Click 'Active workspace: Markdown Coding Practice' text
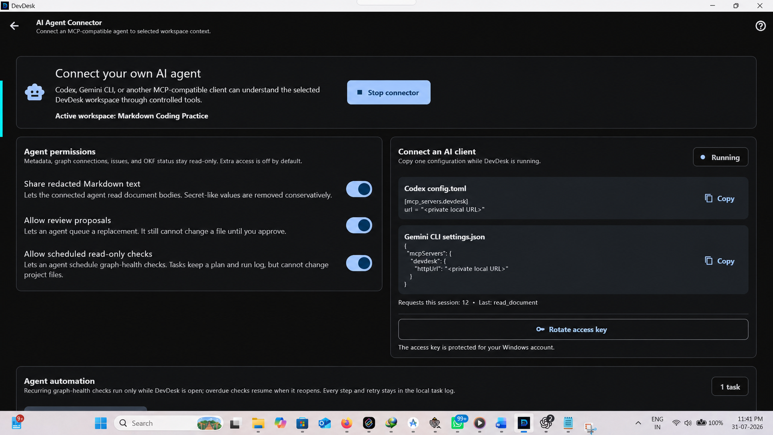The height and width of the screenshot is (435, 773). [132, 116]
